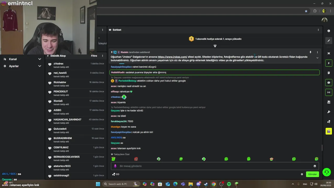Open the İzleyici panel three-dot menu
334x188 pixels.
click(x=103, y=30)
